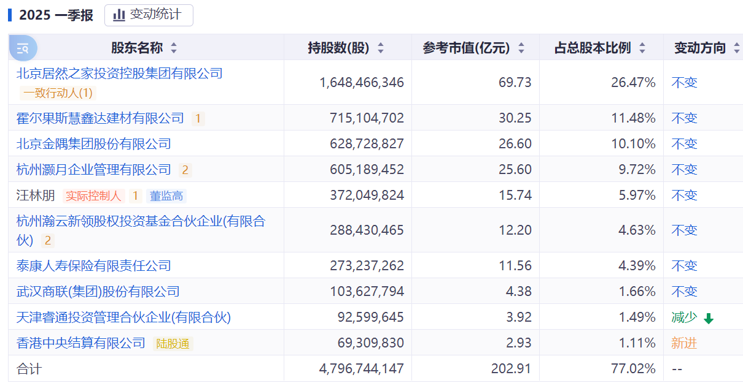Select market value 26.60
Image resolution: width=743 pixels, height=383 pixels.
coord(515,144)
